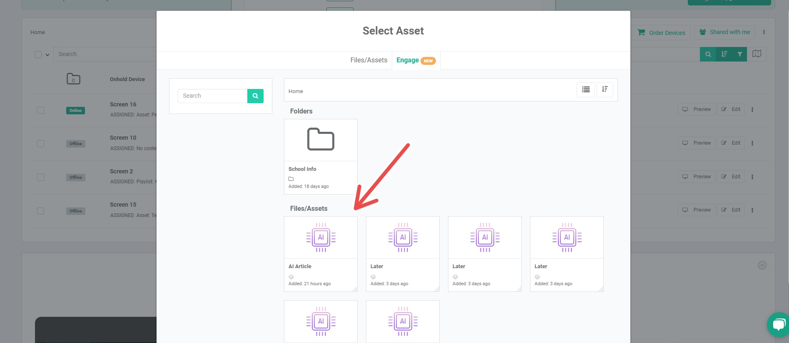Screen dimensions: 789x343
Task: Click Preview for Screen 10
Action: click(x=697, y=143)
